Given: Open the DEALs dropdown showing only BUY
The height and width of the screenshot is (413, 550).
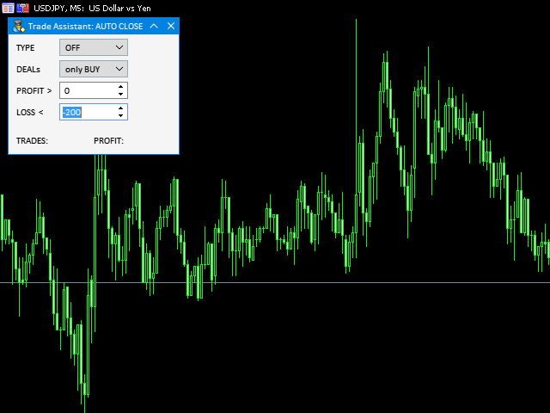Looking at the screenshot, I should (x=93, y=69).
